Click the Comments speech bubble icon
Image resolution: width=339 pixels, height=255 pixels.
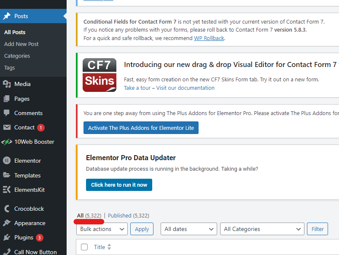[x=7, y=113]
